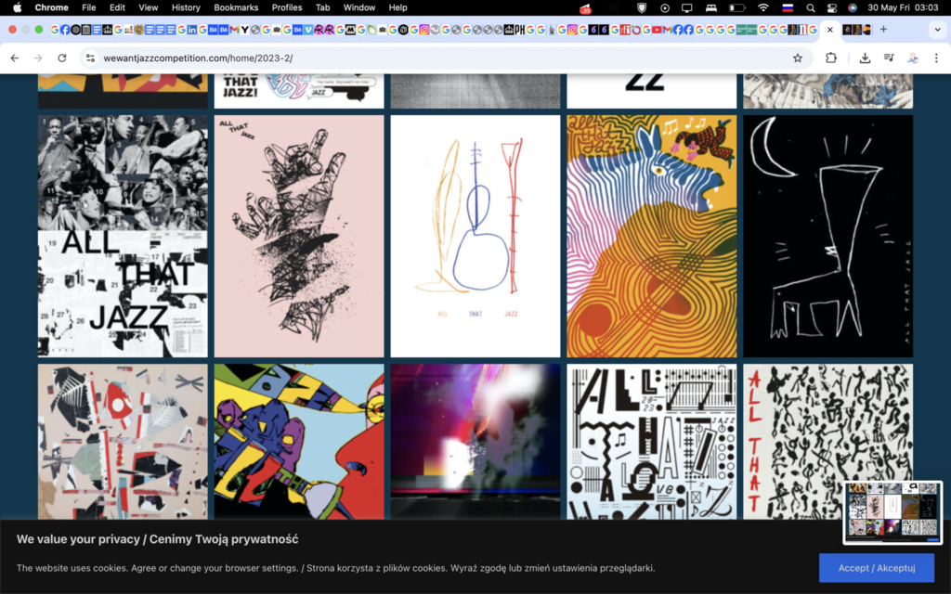
Task: Open Chrome three-dot menu
Action: 936,58
